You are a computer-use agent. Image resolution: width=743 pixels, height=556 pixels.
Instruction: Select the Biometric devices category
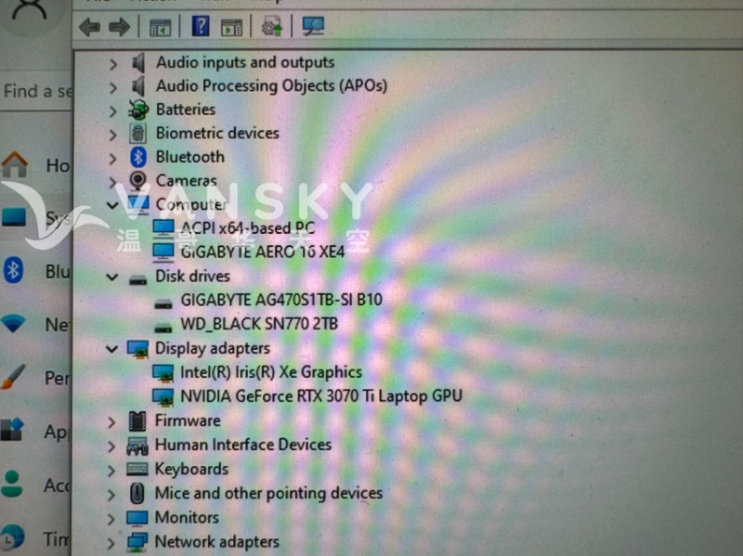coord(216,133)
